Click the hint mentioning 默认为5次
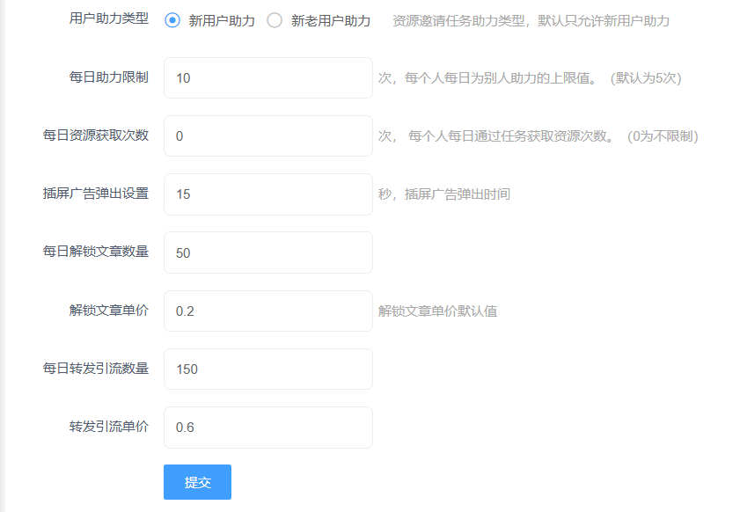The width and height of the screenshot is (740, 512). [x=530, y=78]
